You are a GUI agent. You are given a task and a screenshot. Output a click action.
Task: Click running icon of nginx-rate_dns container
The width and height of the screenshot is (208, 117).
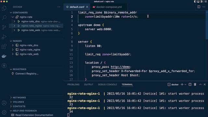click(19, 21)
